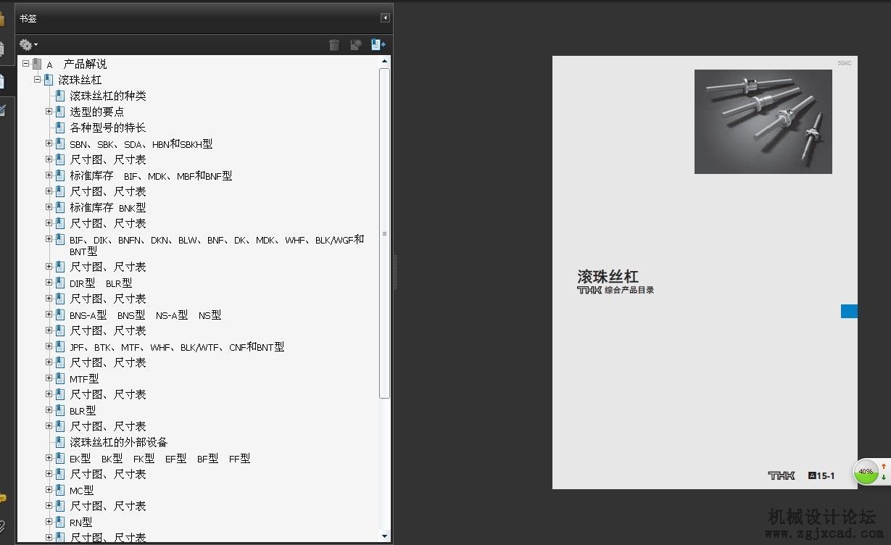Click the bookmarks scrollbar up arrow
This screenshot has width=891, height=545.
point(385,62)
